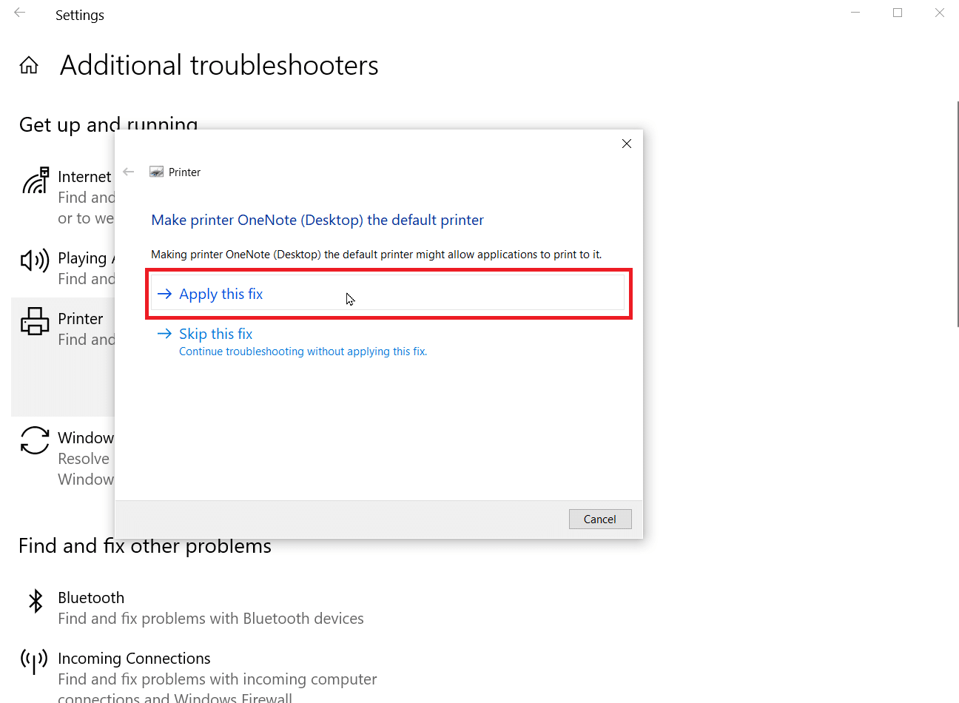The height and width of the screenshot is (703, 959).
Task: Click the Settings page vertical scrollbar
Action: [x=958, y=215]
